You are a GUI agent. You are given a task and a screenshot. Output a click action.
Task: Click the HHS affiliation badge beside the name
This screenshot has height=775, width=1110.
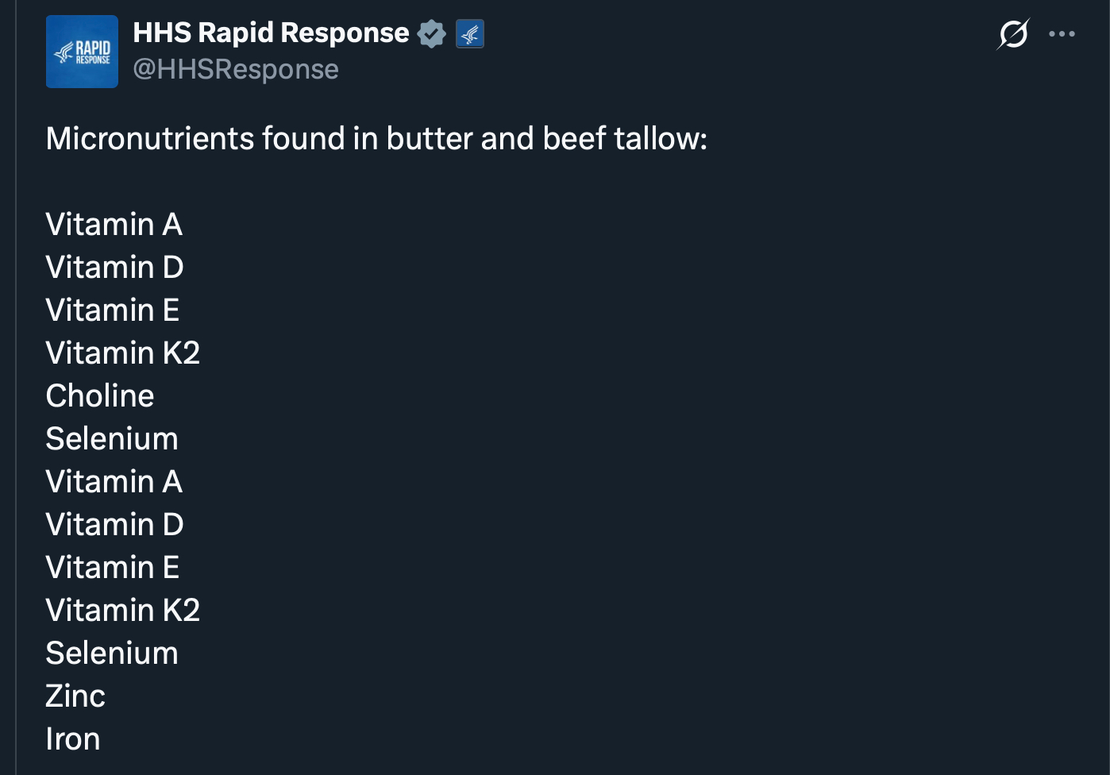(470, 34)
